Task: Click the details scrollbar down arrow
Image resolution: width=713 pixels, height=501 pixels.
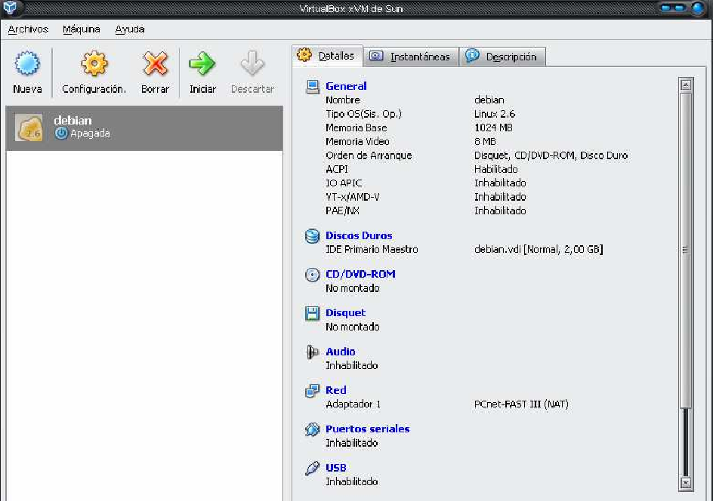Action: coord(686,482)
